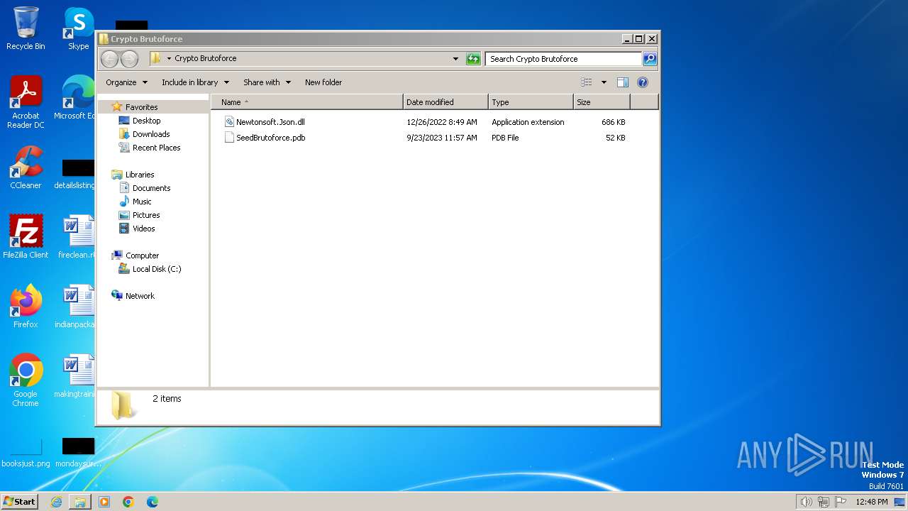Click the Forward navigation arrow in Explorer
The width and height of the screenshot is (908, 511).
pos(129,59)
